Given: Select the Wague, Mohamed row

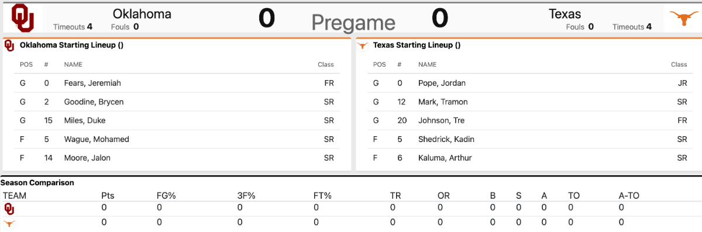Looking at the screenshot, I should (177, 139).
